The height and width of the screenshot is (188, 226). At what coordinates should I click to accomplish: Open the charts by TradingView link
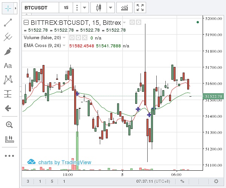[x=59, y=162]
